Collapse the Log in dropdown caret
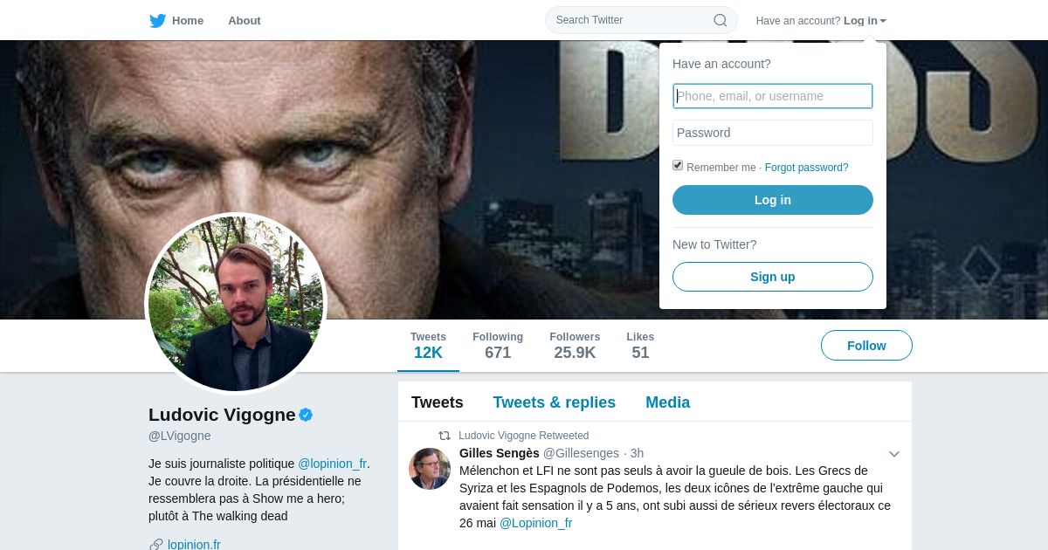The width and height of the screenshot is (1048, 550). coord(883,21)
